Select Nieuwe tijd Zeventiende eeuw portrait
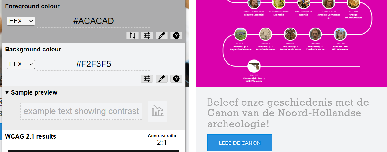Screen dimensions: 387x152 coord(290,34)
